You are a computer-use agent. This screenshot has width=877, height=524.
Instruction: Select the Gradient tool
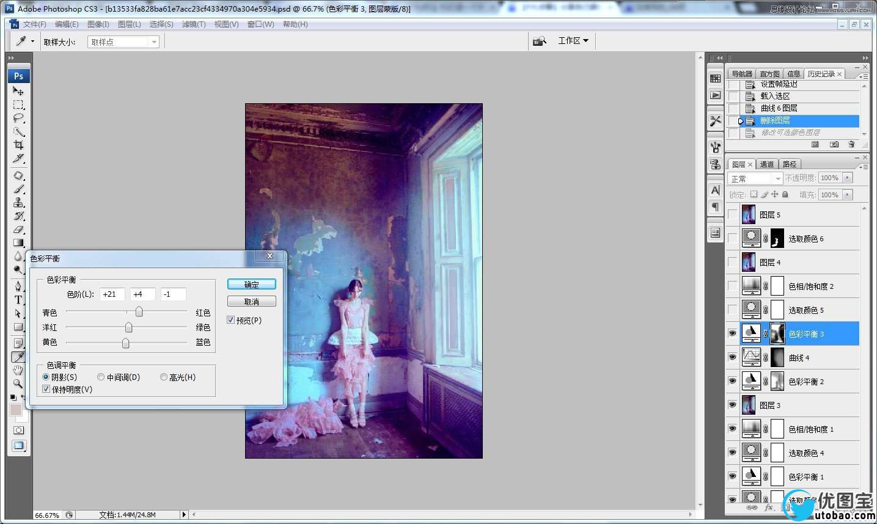pos(18,243)
